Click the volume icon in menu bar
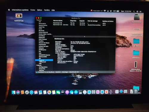Image resolution: width=149 pixels, height=112 pixels. [x=111, y=11]
